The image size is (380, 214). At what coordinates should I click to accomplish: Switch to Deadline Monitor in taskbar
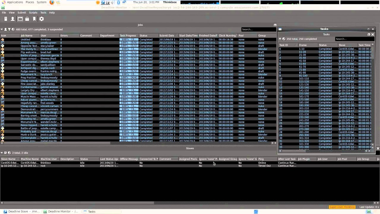61,212
